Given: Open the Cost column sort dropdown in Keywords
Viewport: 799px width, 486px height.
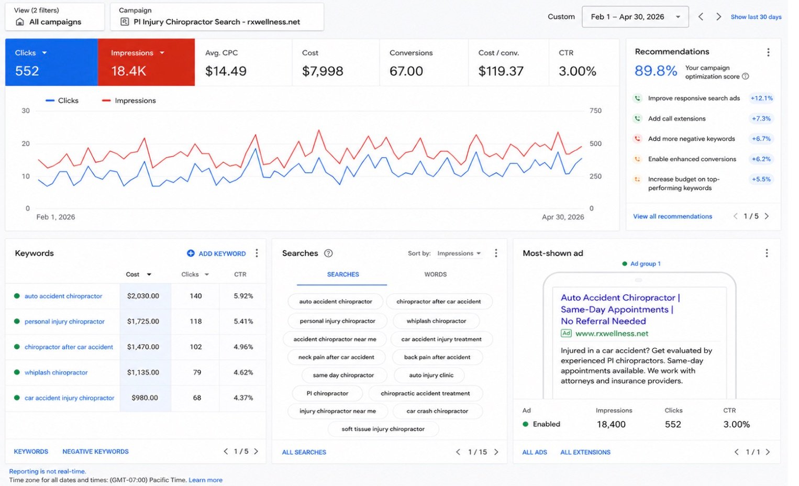Looking at the screenshot, I should click(x=149, y=274).
